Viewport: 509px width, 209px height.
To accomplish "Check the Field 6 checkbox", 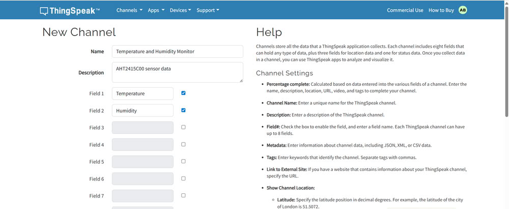I will click(183, 179).
